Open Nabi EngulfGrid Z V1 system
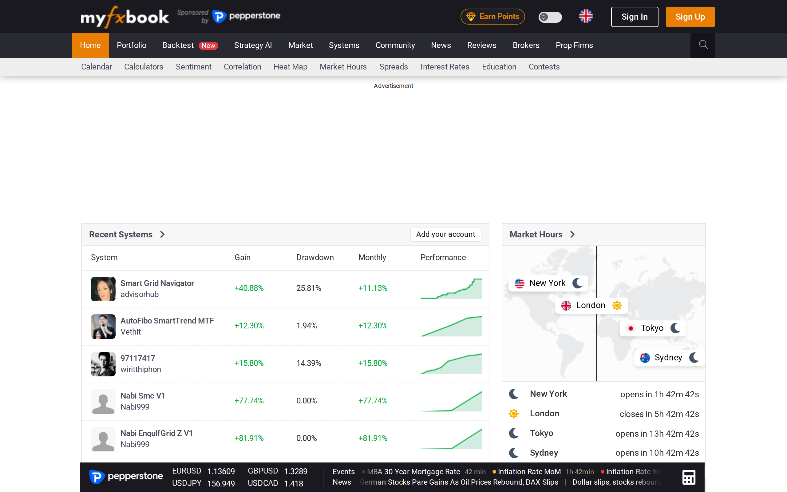Viewport: 787px width, 492px height. click(x=156, y=434)
